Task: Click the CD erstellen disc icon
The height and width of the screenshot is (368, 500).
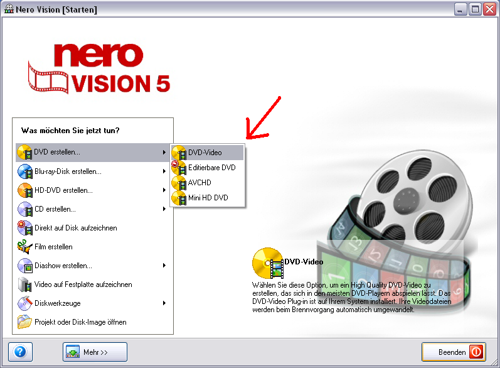Action: 24,209
